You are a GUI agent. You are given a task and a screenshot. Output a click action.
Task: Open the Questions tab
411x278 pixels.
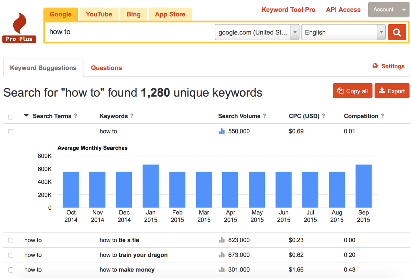(107, 68)
